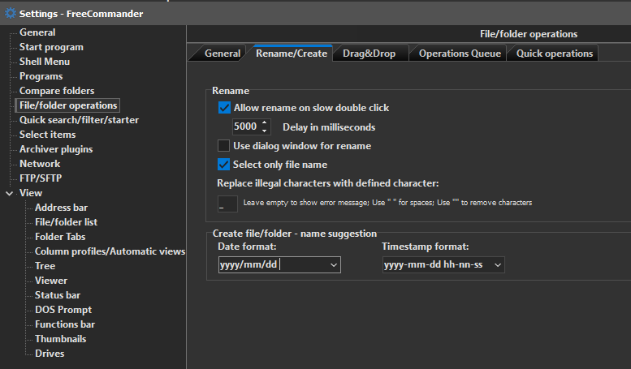Open Archiver plugins settings
Image resolution: width=631 pixels, height=369 pixels.
(x=56, y=149)
